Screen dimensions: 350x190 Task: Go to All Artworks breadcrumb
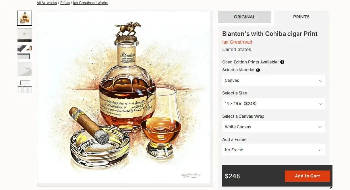coord(47,3)
